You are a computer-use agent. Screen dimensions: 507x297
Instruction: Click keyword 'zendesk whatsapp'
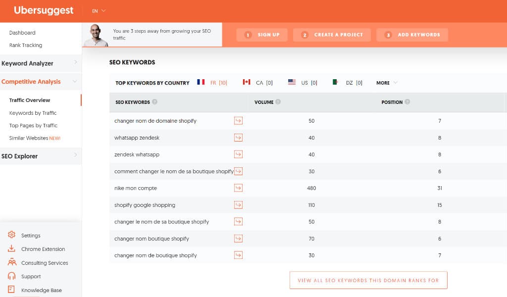(137, 154)
